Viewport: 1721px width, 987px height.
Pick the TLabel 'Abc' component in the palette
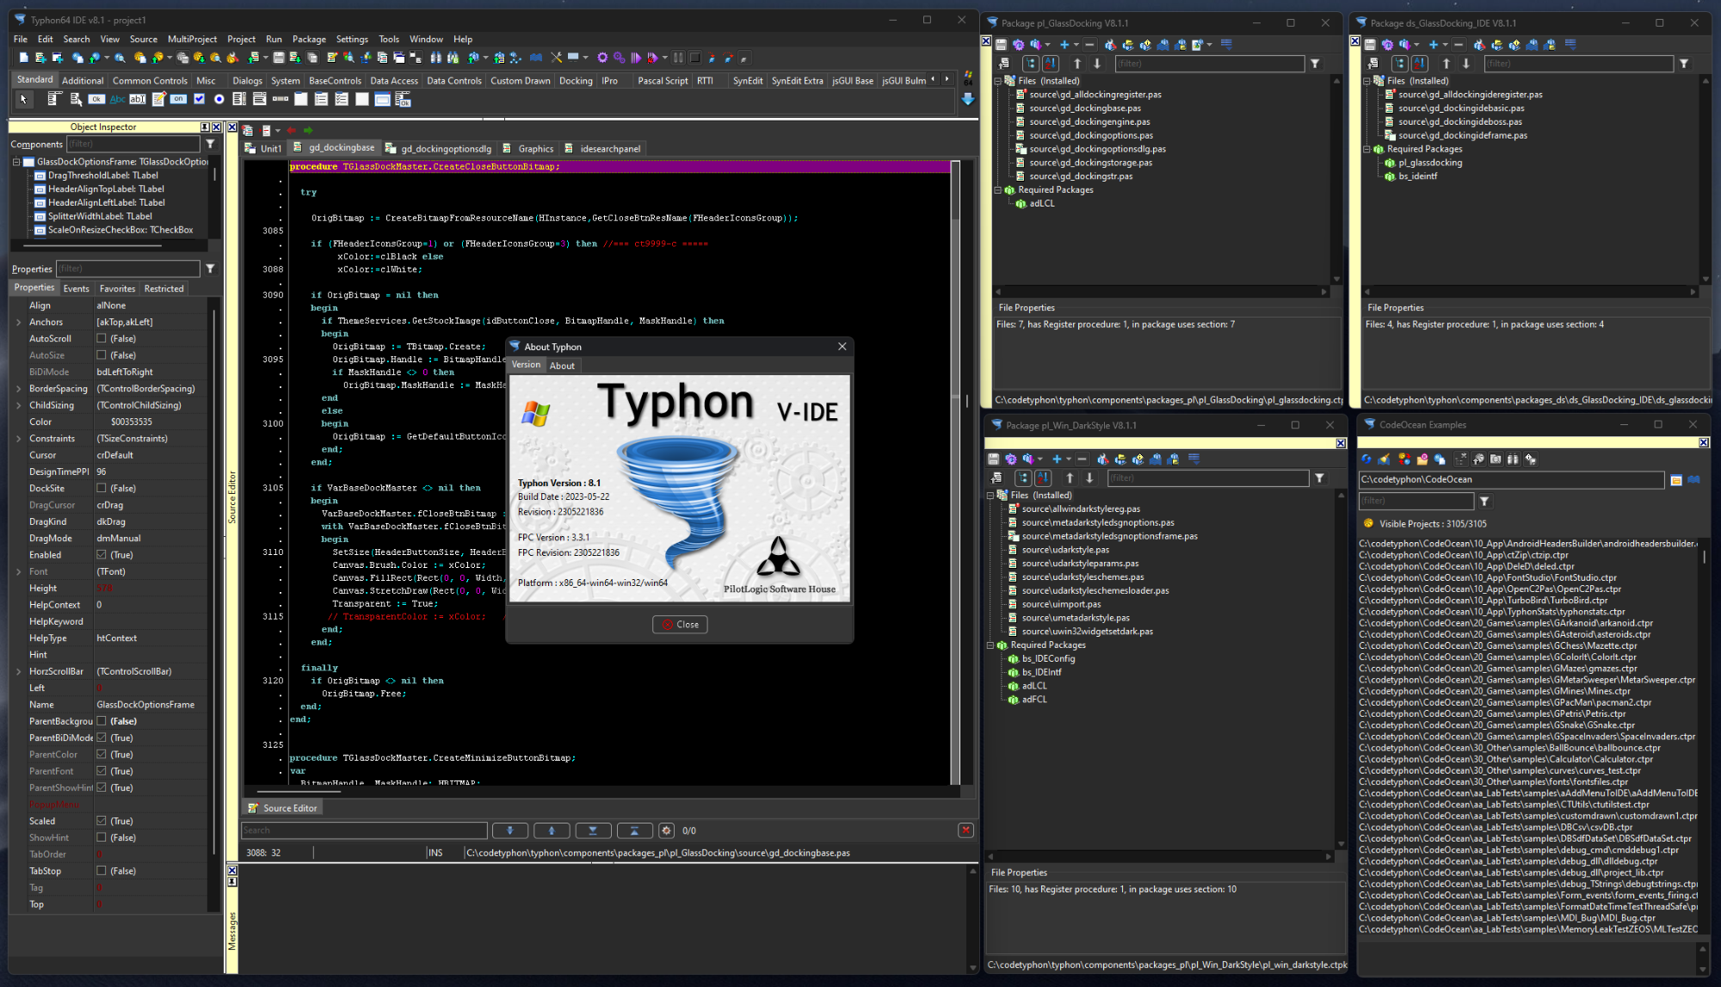tap(117, 100)
